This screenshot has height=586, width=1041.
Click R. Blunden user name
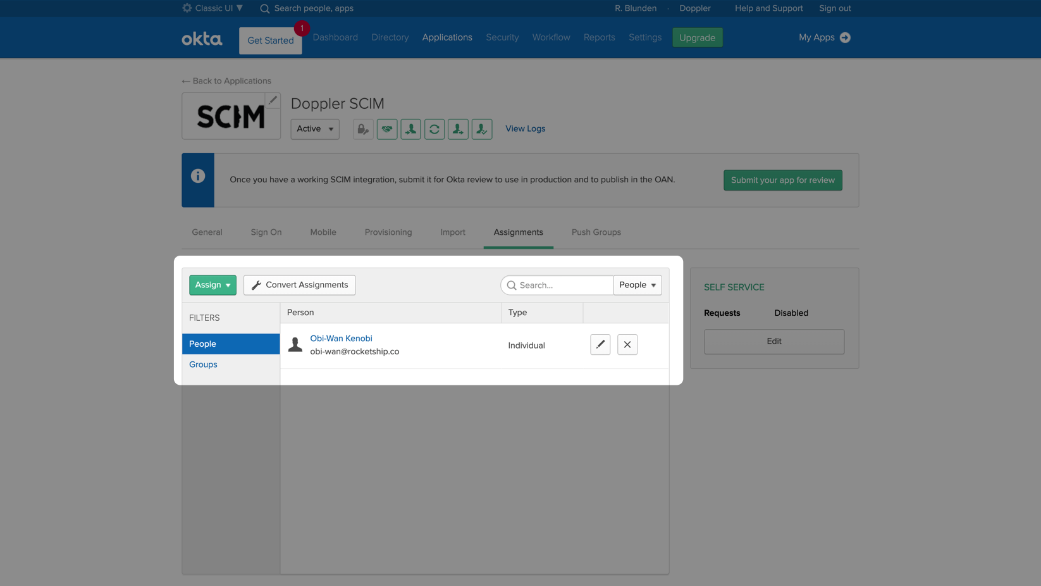[636, 8]
